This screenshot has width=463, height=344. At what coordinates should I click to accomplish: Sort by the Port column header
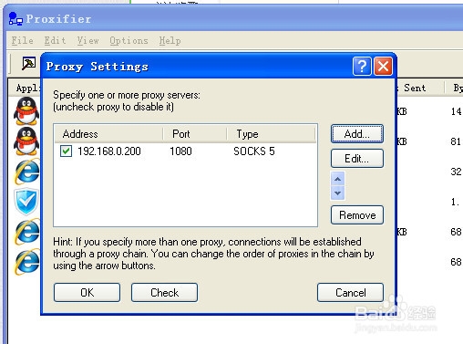click(x=195, y=134)
